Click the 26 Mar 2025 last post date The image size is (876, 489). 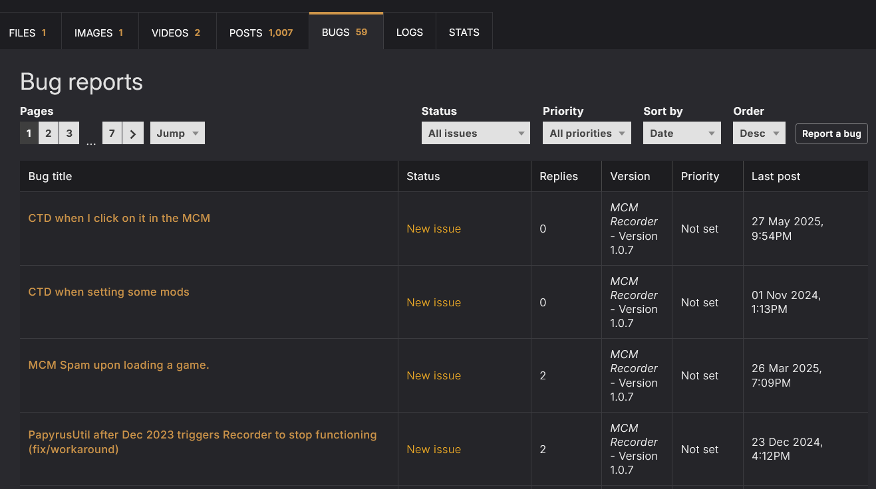click(x=787, y=375)
